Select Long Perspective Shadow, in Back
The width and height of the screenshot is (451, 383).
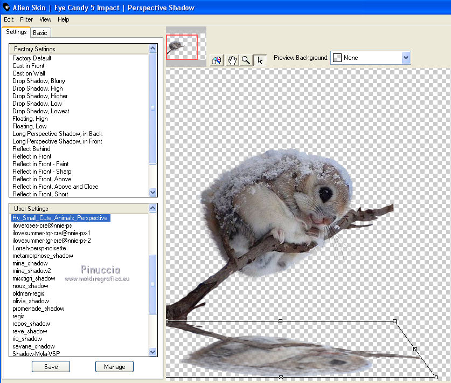click(58, 134)
